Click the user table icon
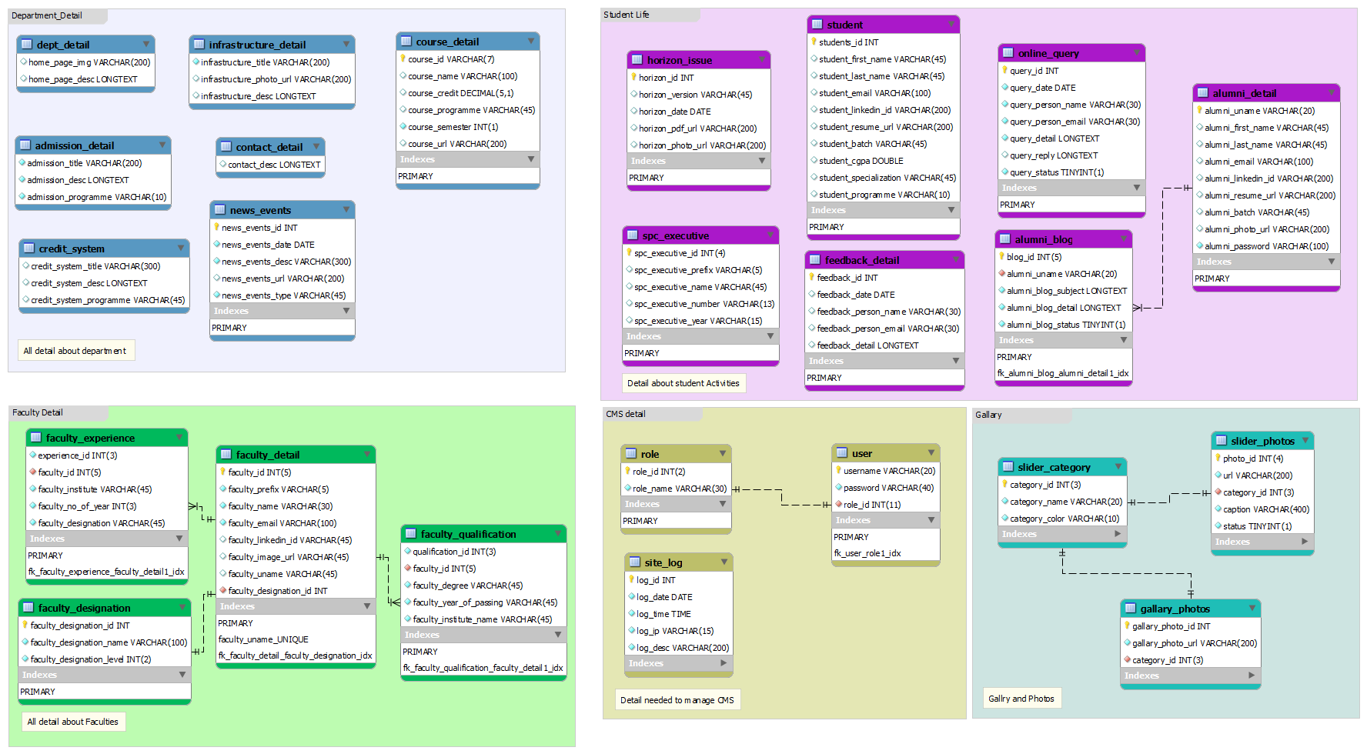Screen dimensions: 1367x754 point(842,453)
